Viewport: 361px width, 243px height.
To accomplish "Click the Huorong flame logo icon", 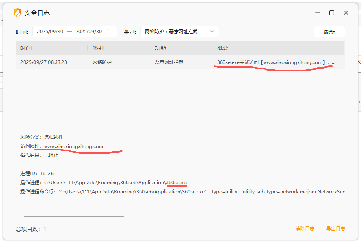I will point(17,13).
